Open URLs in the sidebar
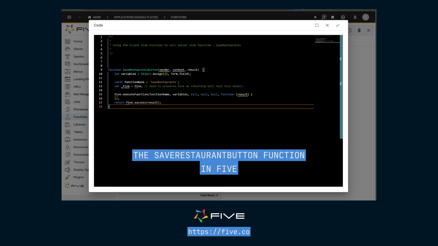Screen dimensions: 438x246 pyautogui.click(x=77, y=87)
